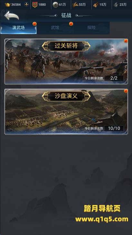Click the wood logs resource icon

pyautogui.click(x=96, y=5)
